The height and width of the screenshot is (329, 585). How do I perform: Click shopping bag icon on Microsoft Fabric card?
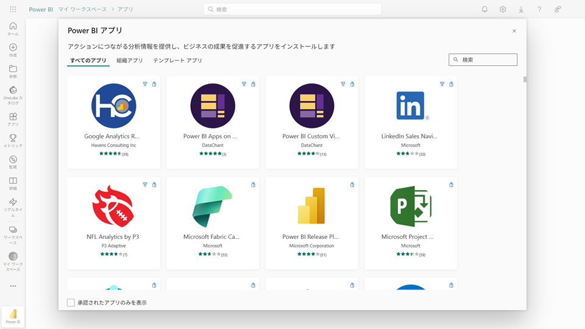point(253,185)
